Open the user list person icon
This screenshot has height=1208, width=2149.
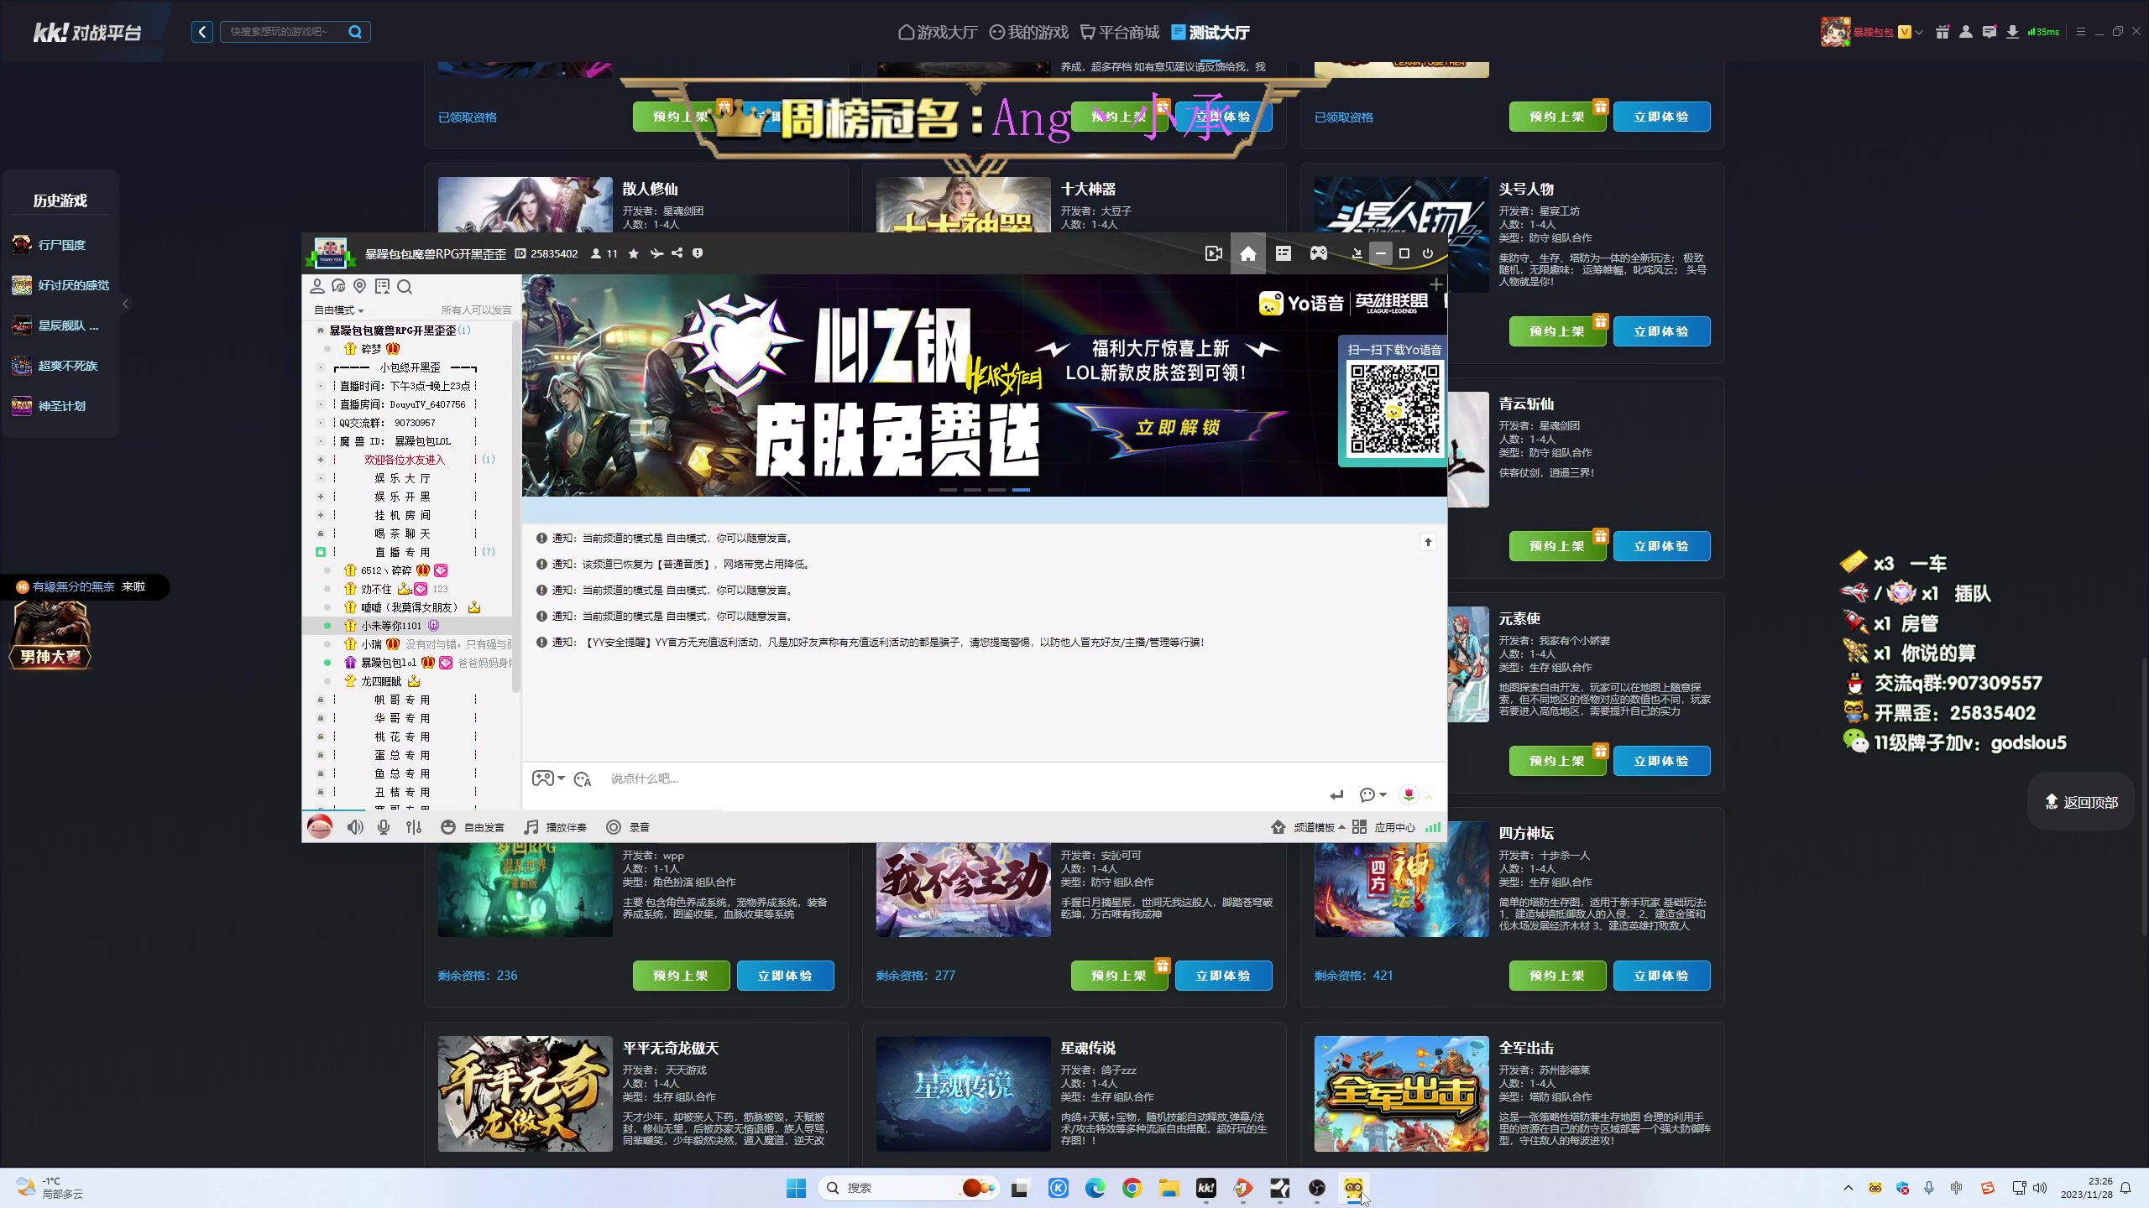317,287
